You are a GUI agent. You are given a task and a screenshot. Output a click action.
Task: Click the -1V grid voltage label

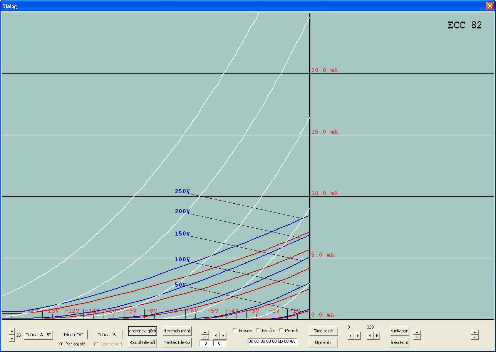point(295,311)
